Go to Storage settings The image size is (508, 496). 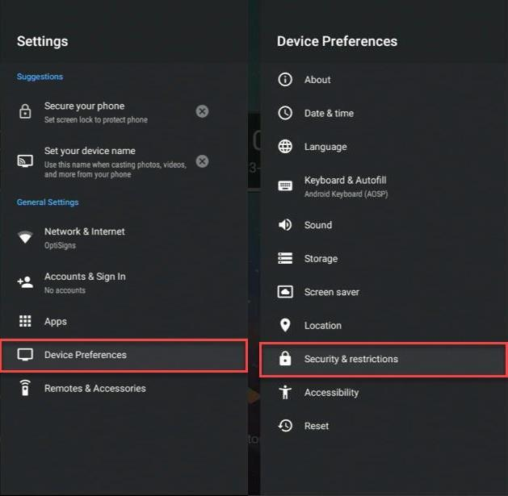point(321,259)
